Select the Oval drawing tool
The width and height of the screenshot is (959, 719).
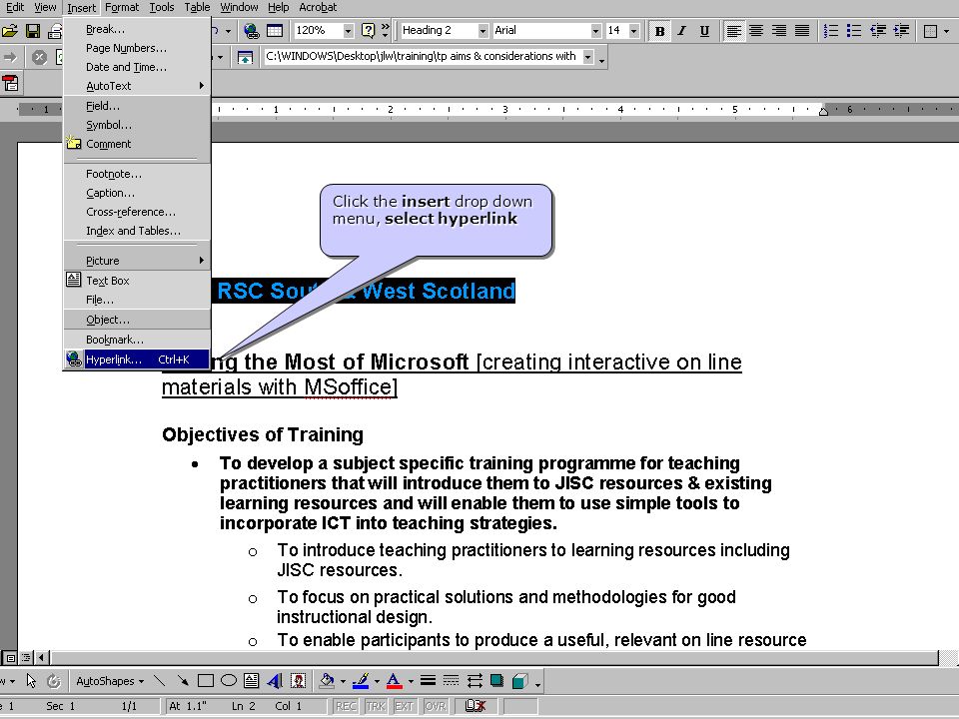[228, 681]
